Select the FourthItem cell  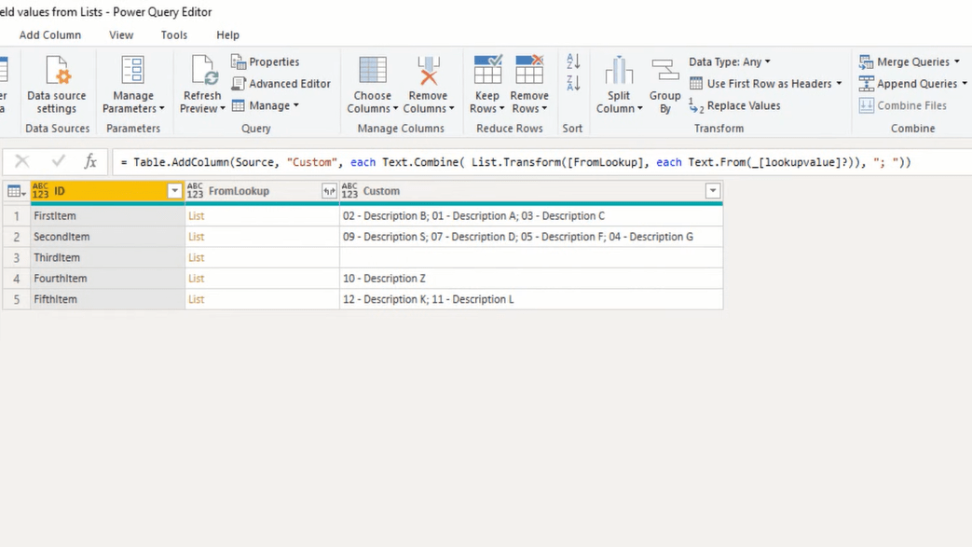click(x=107, y=279)
